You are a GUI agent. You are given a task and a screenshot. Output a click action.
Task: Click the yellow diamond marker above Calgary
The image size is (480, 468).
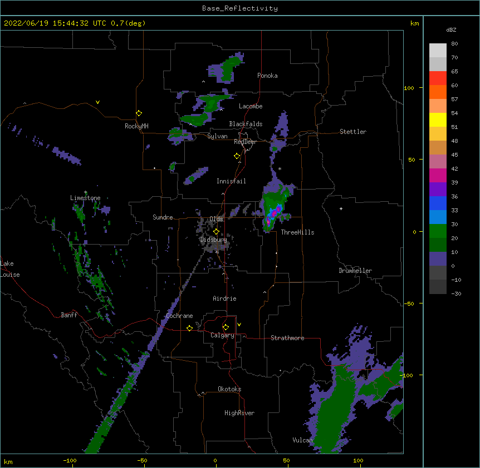(226, 327)
